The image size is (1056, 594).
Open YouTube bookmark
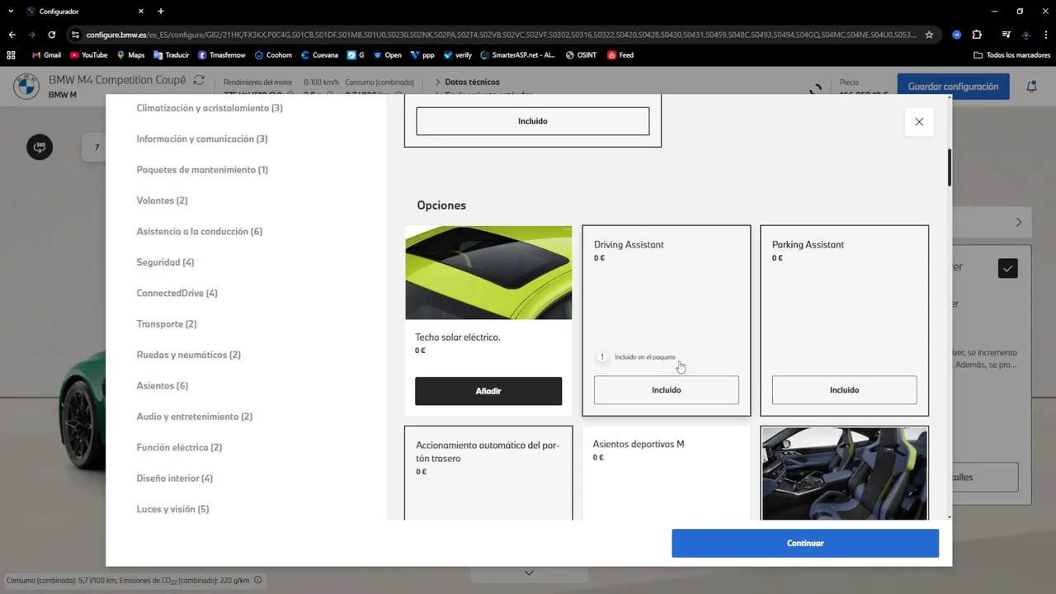[89, 55]
